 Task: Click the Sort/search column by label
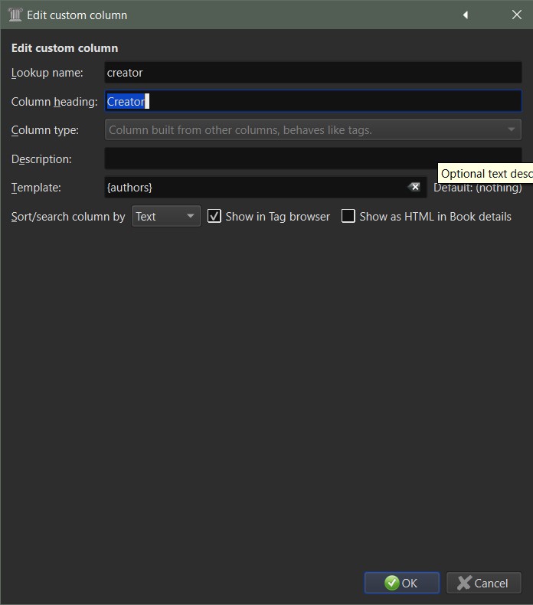click(x=68, y=217)
